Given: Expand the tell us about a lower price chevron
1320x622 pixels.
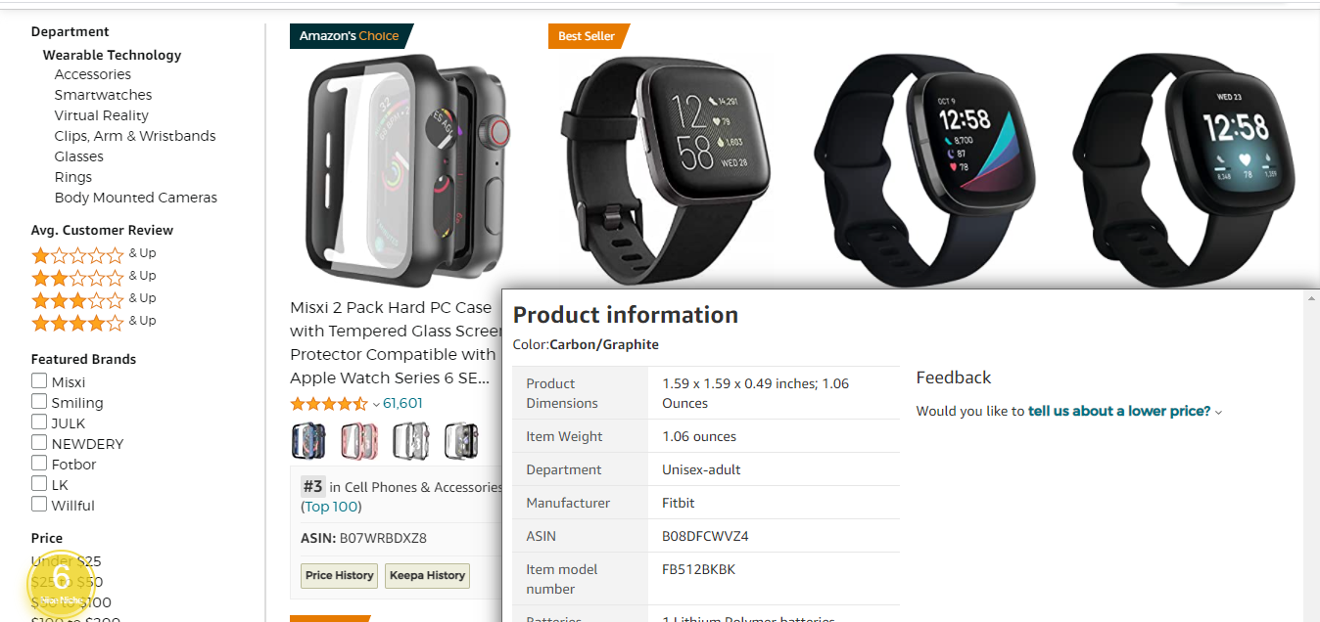Looking at the screenshot, I should [1219, 412].
